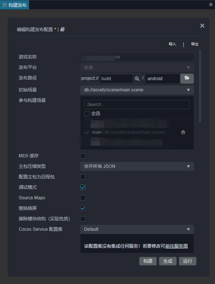215x284 pixels.
Task: Enable the MD5 缓存 checkbox
Action: (83, 156)
